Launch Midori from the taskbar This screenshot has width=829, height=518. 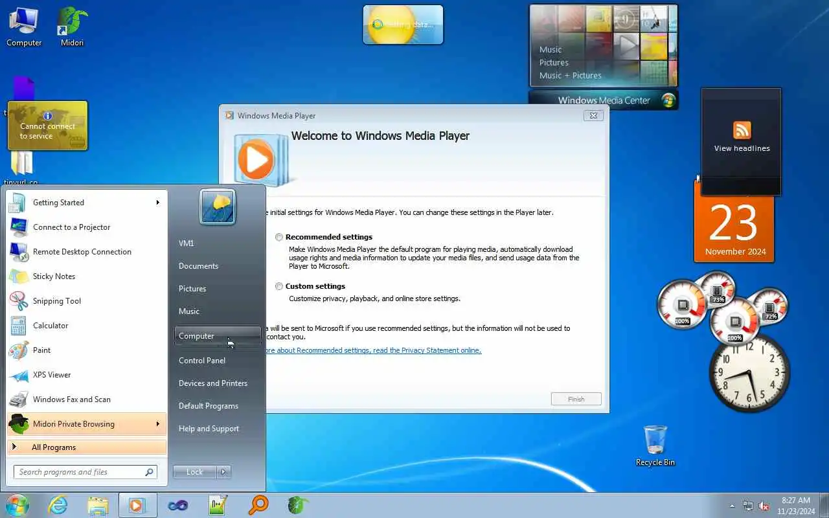298,505
